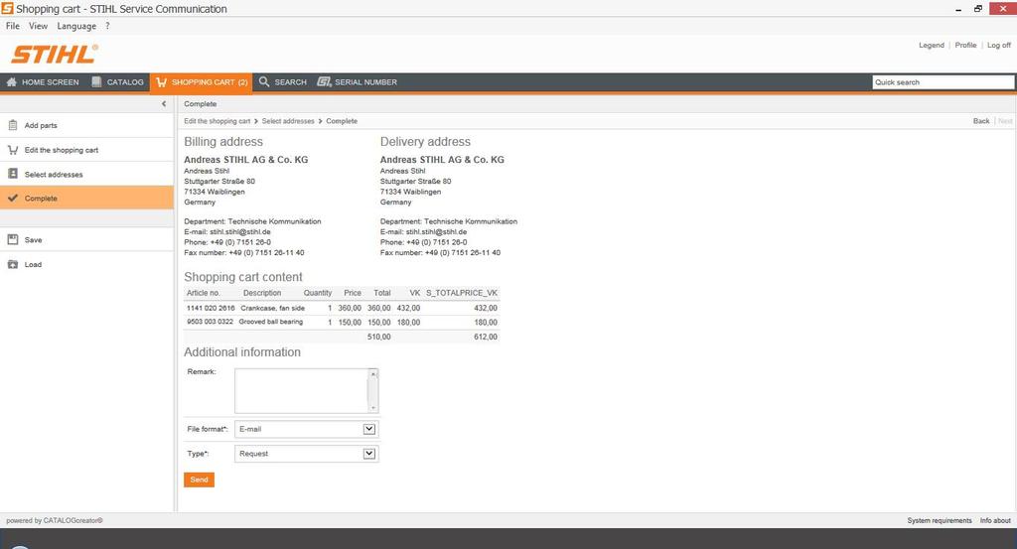The image size is (1017, 549).
Task: Open the Type dropdown
Action: click(x=369, y=454)
